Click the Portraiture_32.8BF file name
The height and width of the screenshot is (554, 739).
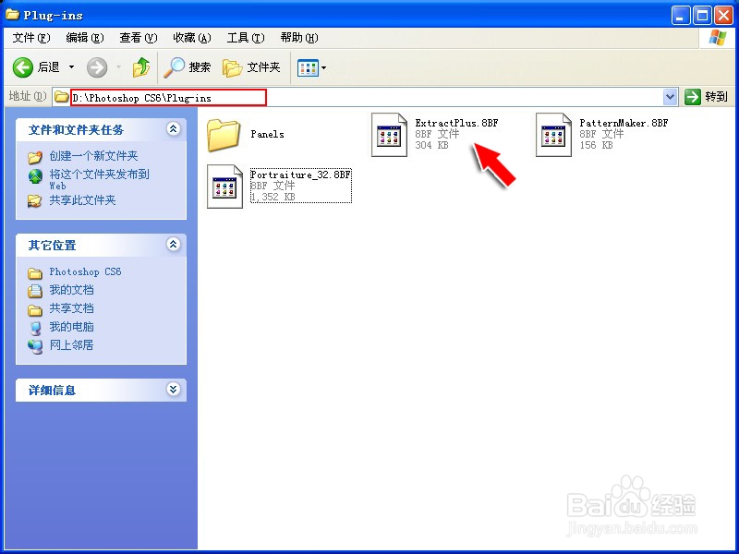tap(300, 175)
